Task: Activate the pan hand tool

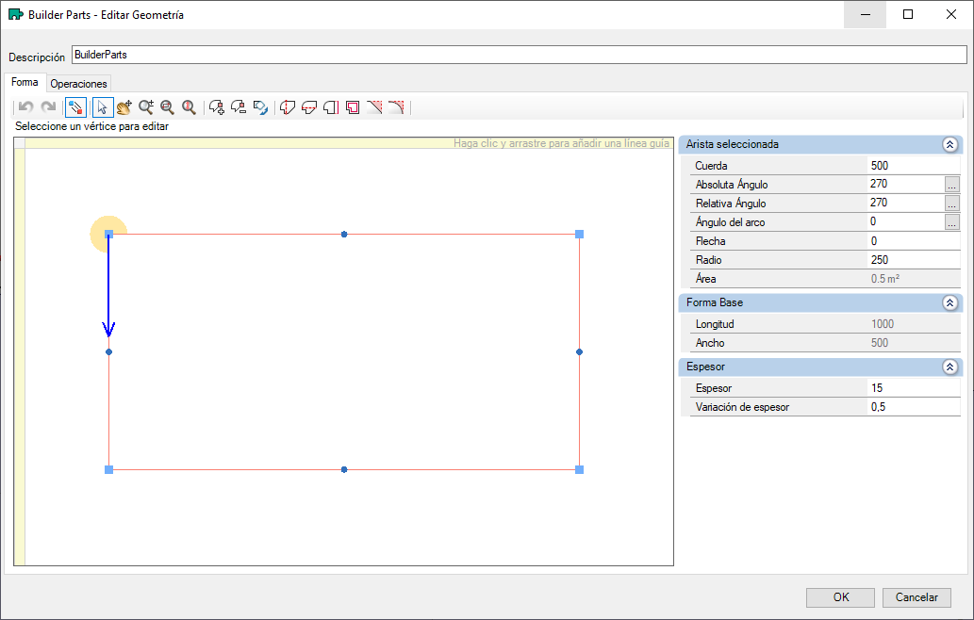Action: click(124, 107)
